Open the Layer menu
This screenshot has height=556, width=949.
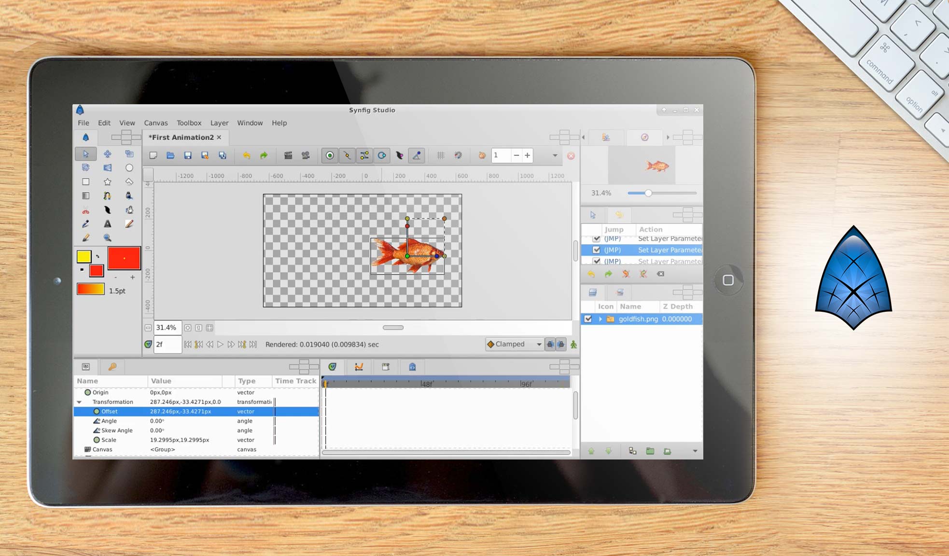pos(219,123)
